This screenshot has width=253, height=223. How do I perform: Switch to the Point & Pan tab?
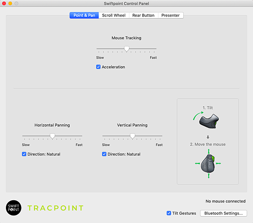tap(84, 15)
